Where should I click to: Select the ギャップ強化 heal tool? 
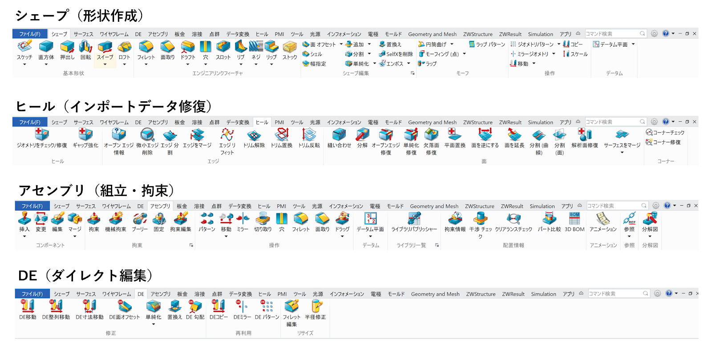coord(85,135)
